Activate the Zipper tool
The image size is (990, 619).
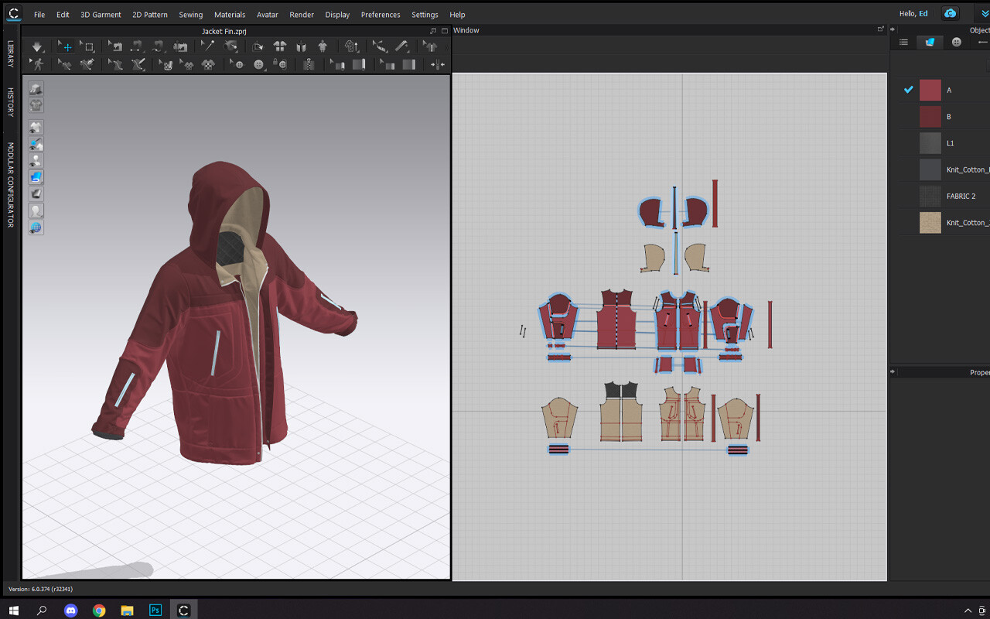click(307, 64)
